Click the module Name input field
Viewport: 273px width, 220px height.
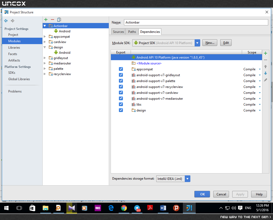point(196,22)
